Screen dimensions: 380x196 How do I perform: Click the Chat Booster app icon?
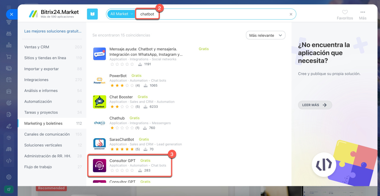pyautogui.click(x=99, y=102)
